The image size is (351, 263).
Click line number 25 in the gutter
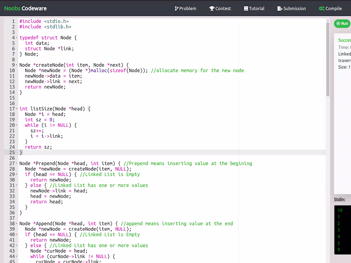click(12, 152)
